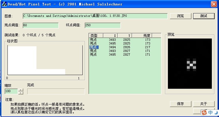Decrease zoom with the down spinner arrow

click(x=21, y=93)
